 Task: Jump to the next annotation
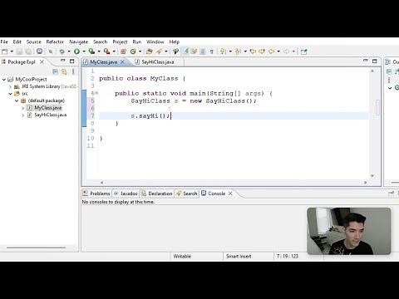click(x=223, y=51)
